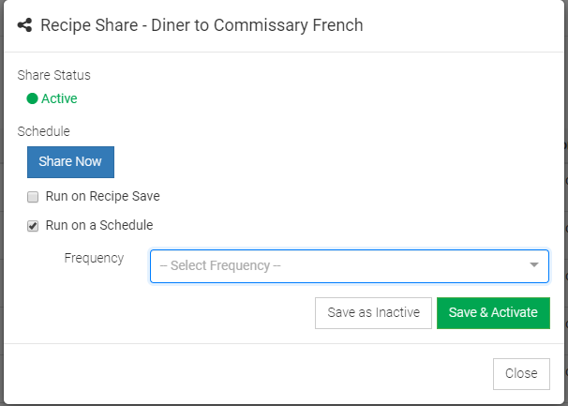
Task: Click the Frequency dropdown caret arrow
Action: click(x=534, y=265)
